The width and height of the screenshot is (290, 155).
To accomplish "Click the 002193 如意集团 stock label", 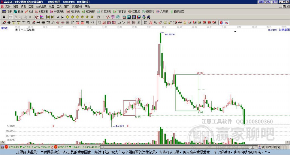I will point(279,30).
